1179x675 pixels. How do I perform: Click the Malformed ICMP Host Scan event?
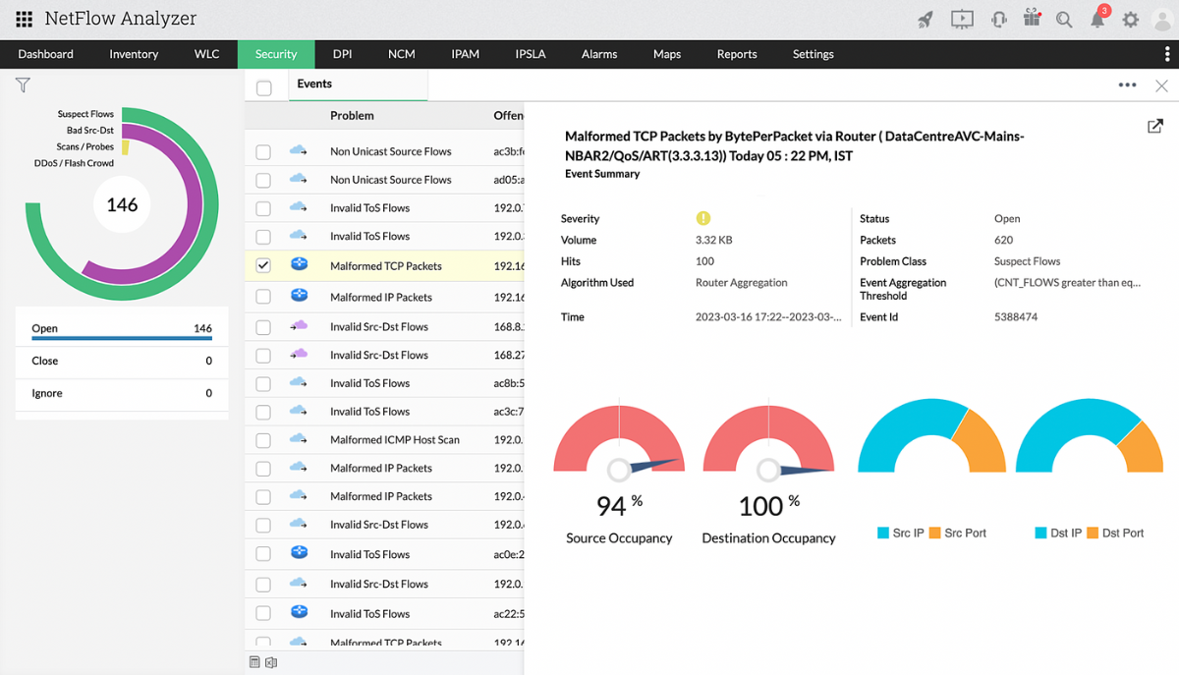[394, 439]
